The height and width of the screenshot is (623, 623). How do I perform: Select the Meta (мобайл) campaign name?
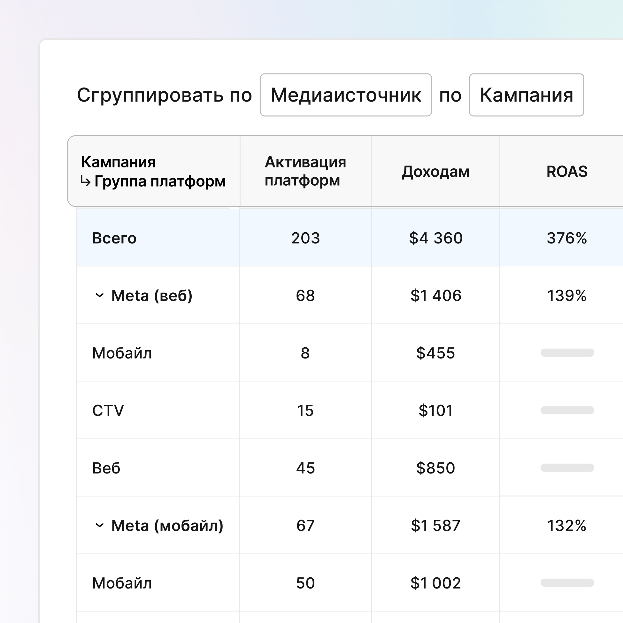pyautogui.click(x=167, y=526)
